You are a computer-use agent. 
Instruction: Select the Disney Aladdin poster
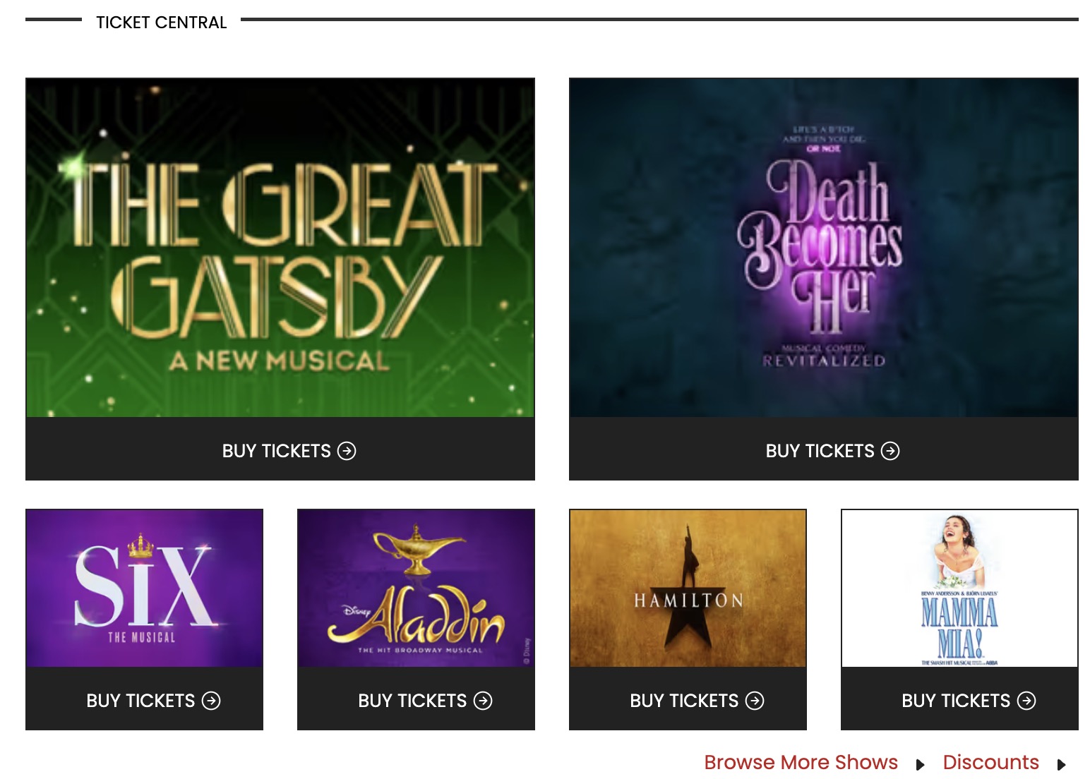pos(416,588)
